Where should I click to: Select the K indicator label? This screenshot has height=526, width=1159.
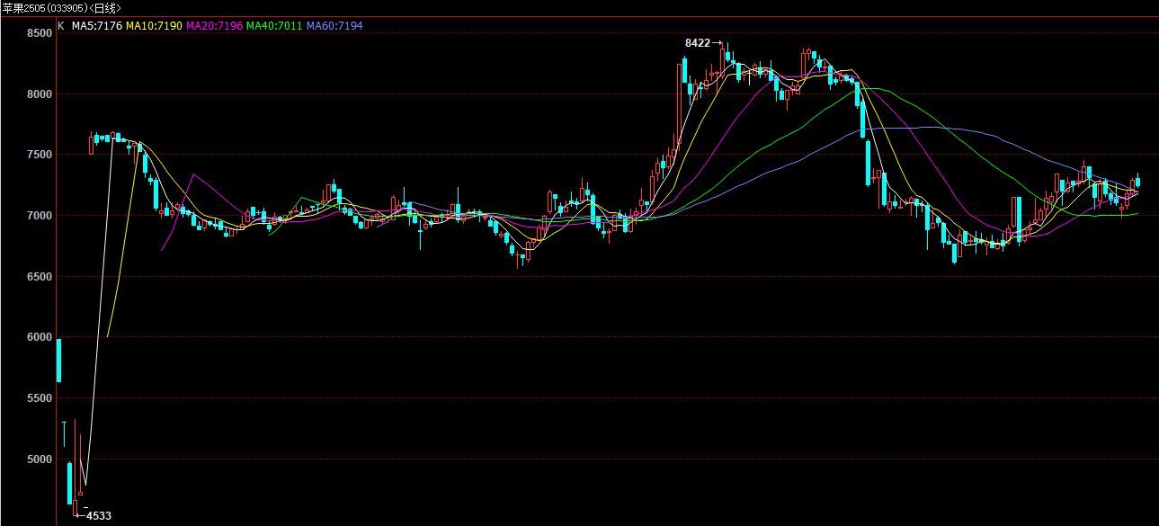click(x=61, y=26)
